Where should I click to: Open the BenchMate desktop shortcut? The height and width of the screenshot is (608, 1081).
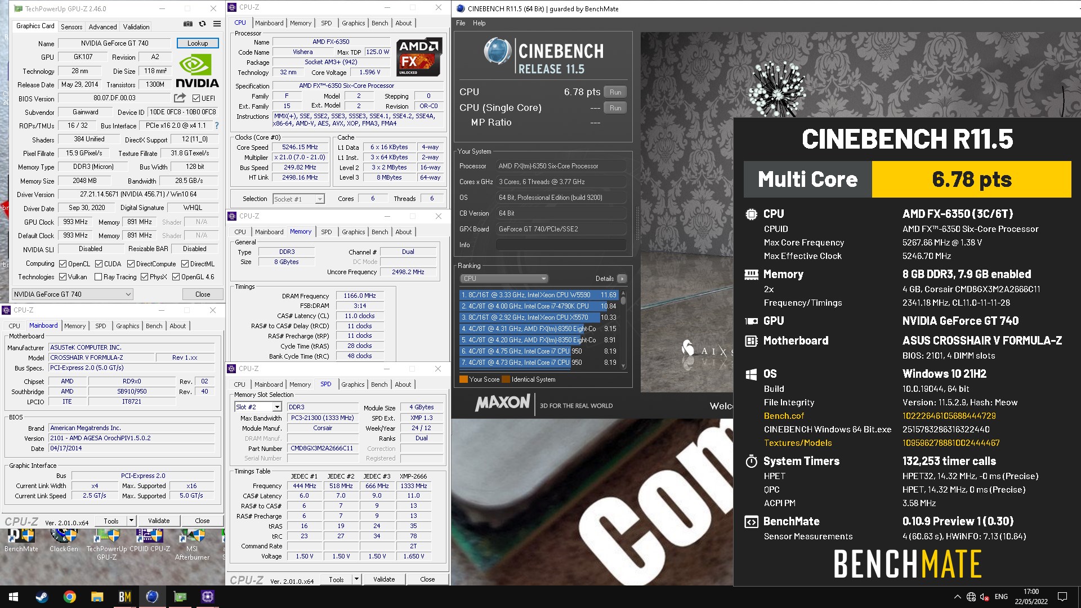point(21,541)
